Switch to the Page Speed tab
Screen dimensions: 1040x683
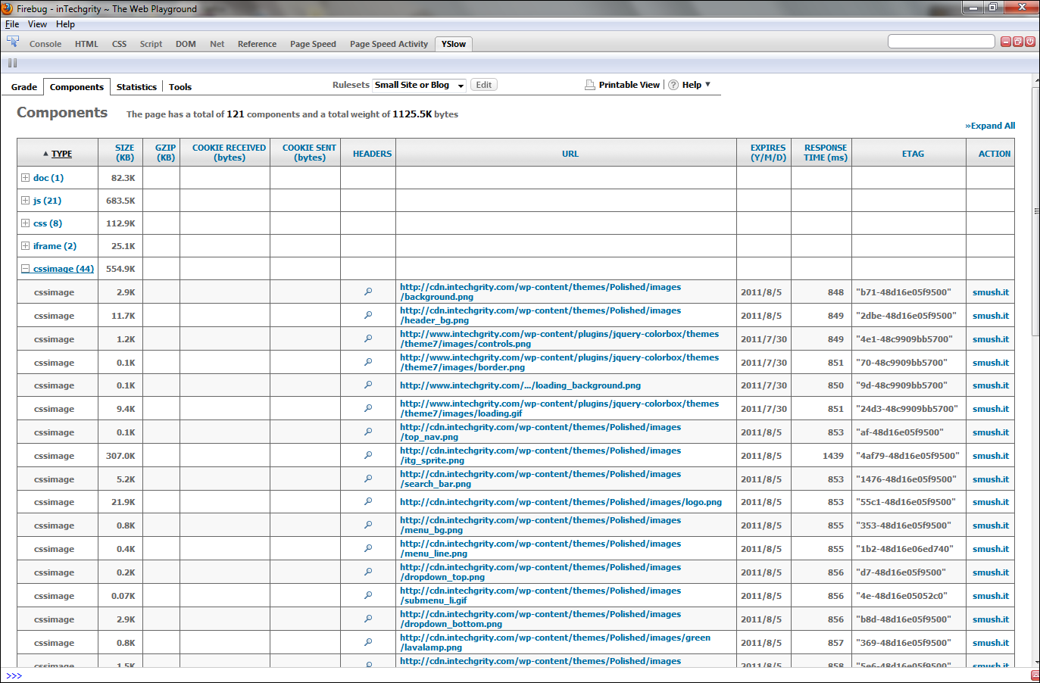pos(313,44)
